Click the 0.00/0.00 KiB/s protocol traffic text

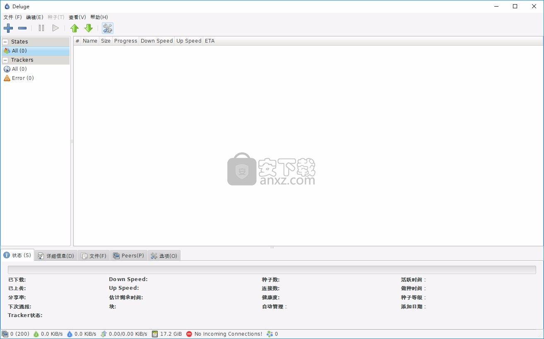coord(128,334)
